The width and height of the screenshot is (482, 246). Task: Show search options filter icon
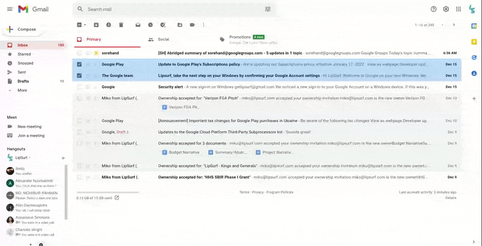(268, 9)
